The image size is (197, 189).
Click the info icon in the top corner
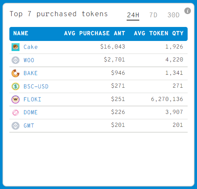pos(188,11)
